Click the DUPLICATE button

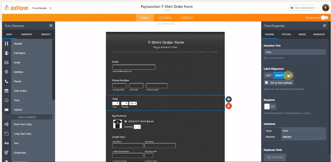275,157
